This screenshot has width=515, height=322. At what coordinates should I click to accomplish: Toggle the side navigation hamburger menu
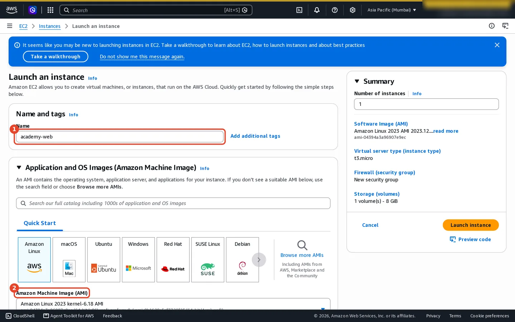[x=10, y=26]
